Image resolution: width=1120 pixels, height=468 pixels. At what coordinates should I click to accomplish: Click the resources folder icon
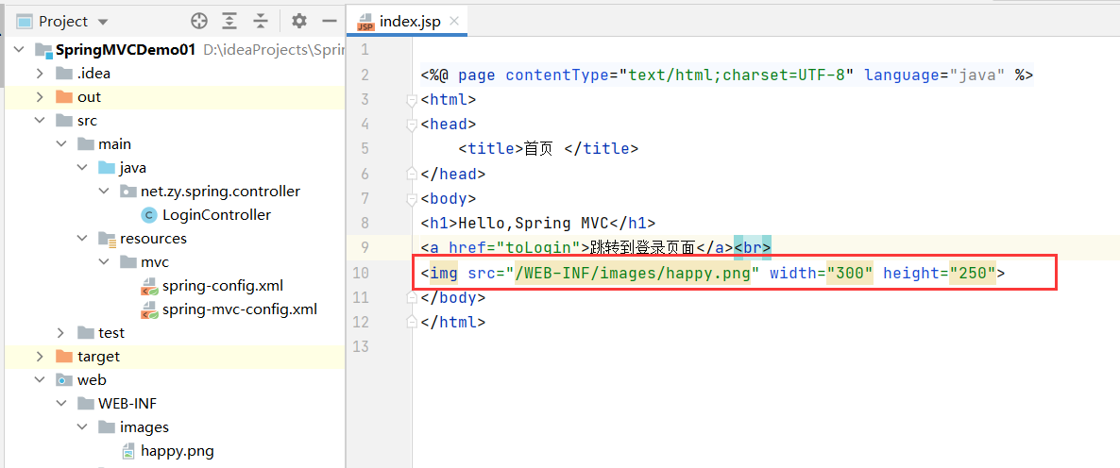107,239
